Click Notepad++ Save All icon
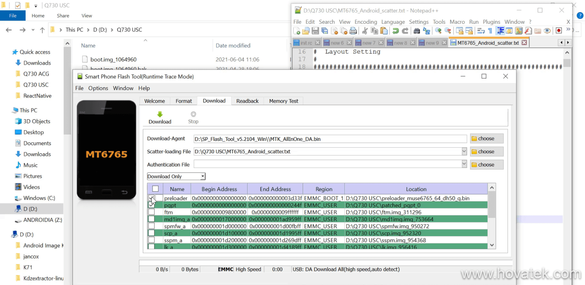 pyautogui.click(x=324, y=31)
